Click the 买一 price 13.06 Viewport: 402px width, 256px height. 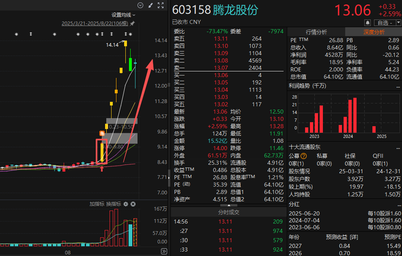pyautogui.click(x=221, y=75)
